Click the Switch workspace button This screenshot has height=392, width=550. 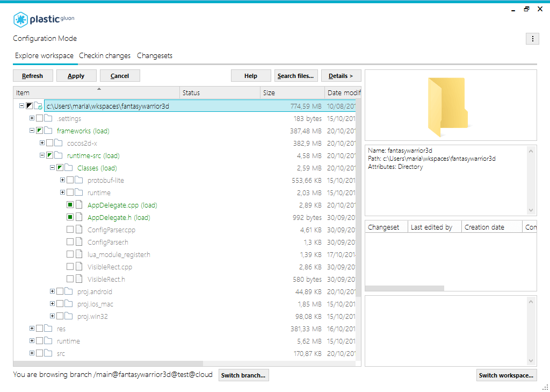click(506, 375)
